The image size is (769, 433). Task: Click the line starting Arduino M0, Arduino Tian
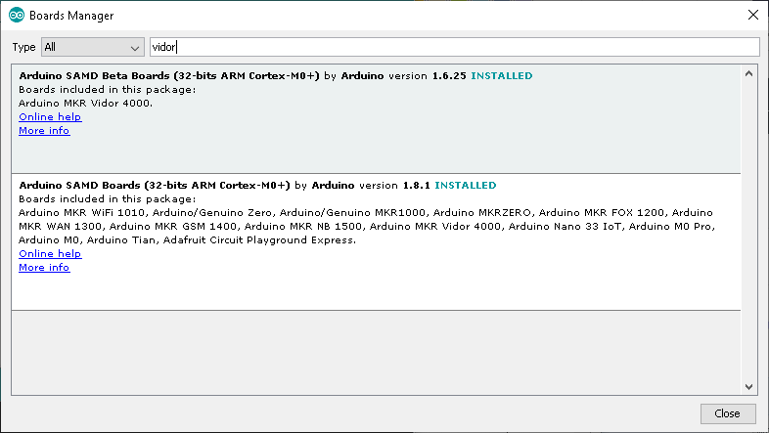(187, 240)
